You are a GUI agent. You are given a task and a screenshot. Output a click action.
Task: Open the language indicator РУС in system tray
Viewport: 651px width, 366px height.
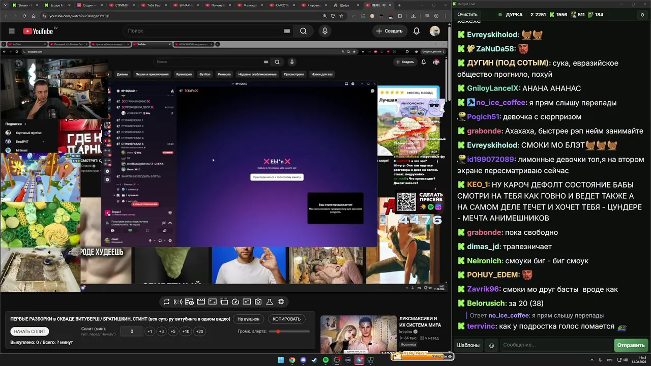(610, 360)
